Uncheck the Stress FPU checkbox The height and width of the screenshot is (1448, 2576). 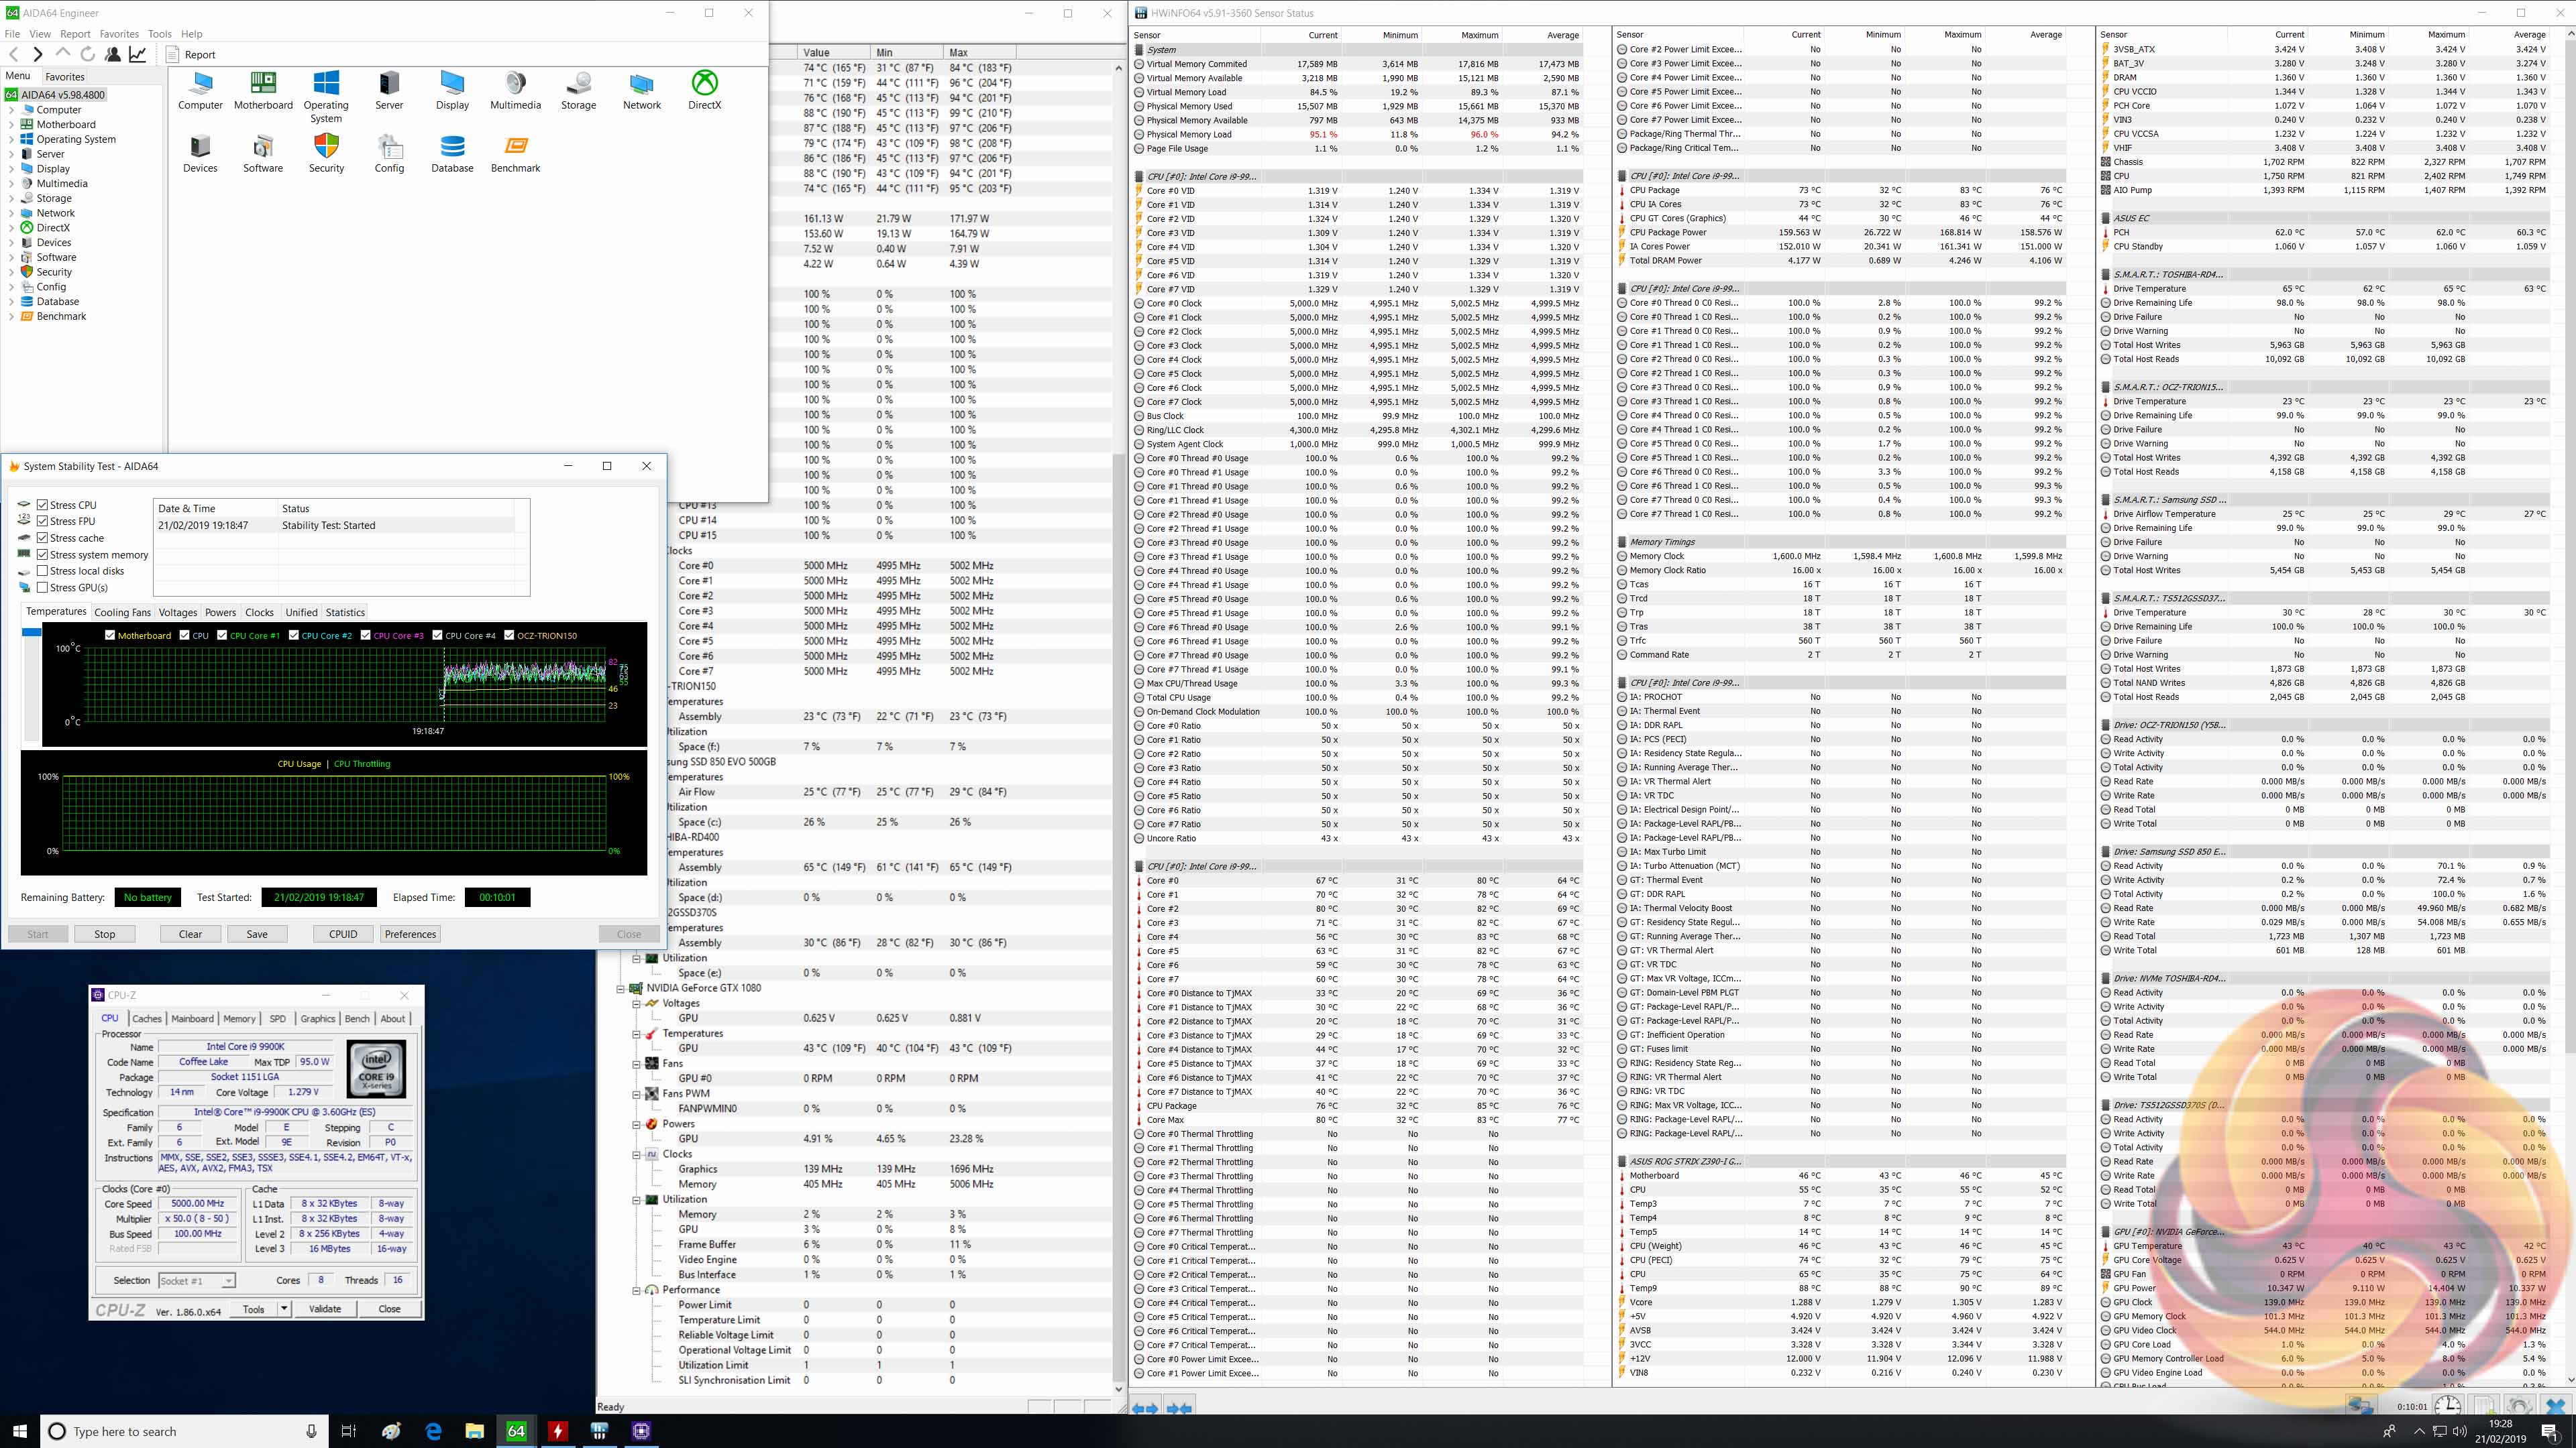[x=42, y=521]
